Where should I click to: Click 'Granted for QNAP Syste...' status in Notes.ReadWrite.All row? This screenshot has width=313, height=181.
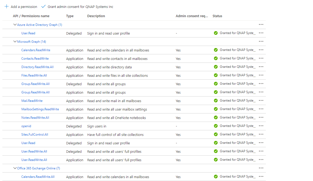pos(238,117)
